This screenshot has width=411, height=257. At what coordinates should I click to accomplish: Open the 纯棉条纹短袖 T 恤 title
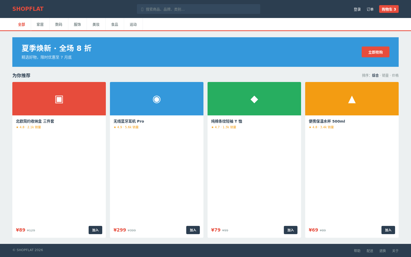pyautogui.click(x=227, y=121)
